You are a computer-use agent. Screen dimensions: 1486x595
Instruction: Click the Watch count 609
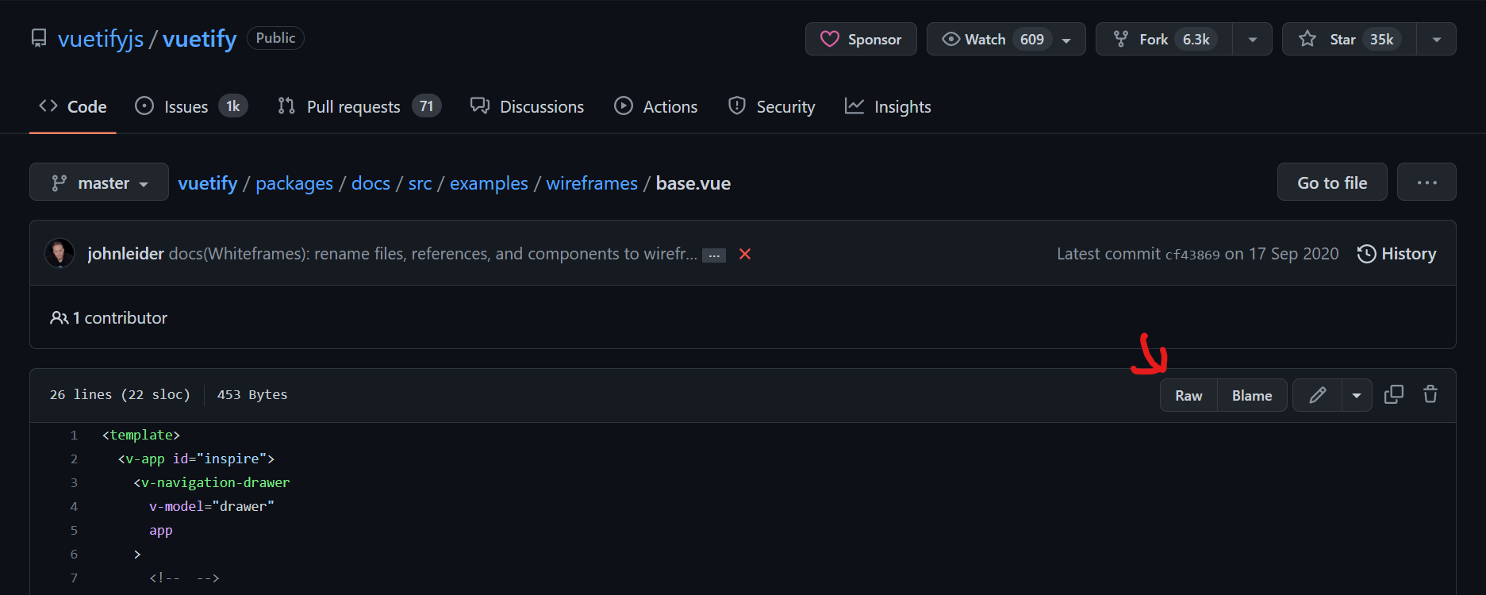[x=1031, y=39]
